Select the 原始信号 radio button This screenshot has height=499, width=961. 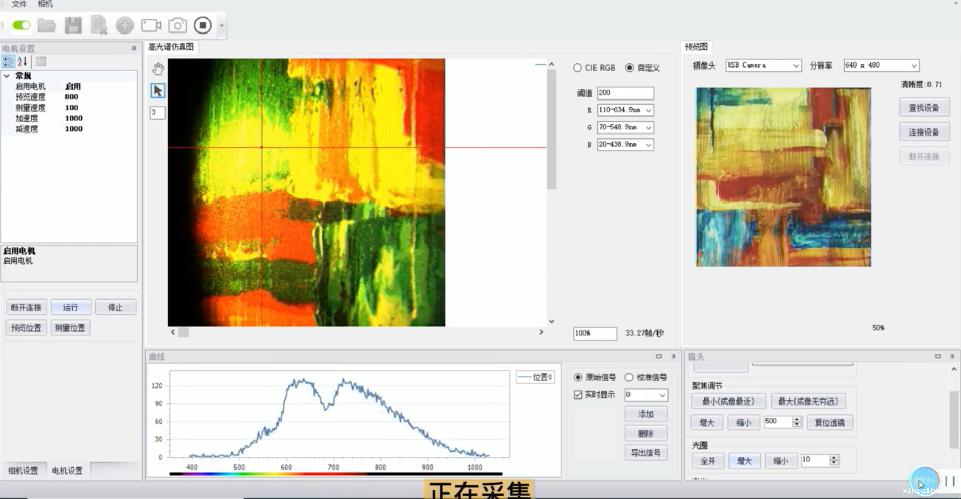coord(578,377)
